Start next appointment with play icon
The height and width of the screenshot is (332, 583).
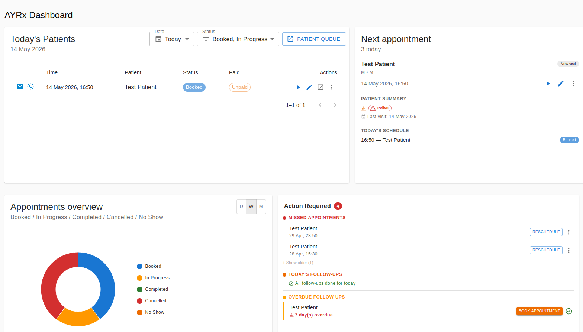[x=548, y=84]
